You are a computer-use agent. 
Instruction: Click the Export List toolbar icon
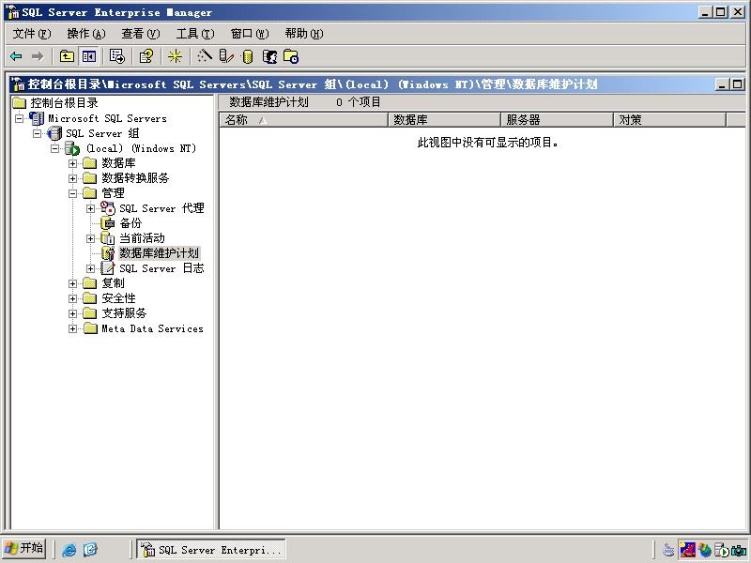[x=116, y=56]
